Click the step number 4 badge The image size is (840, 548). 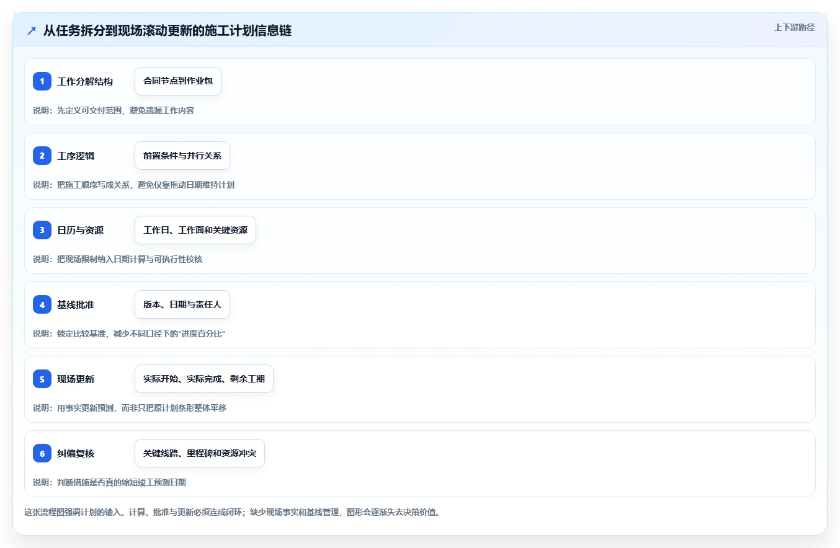[42, 304]
